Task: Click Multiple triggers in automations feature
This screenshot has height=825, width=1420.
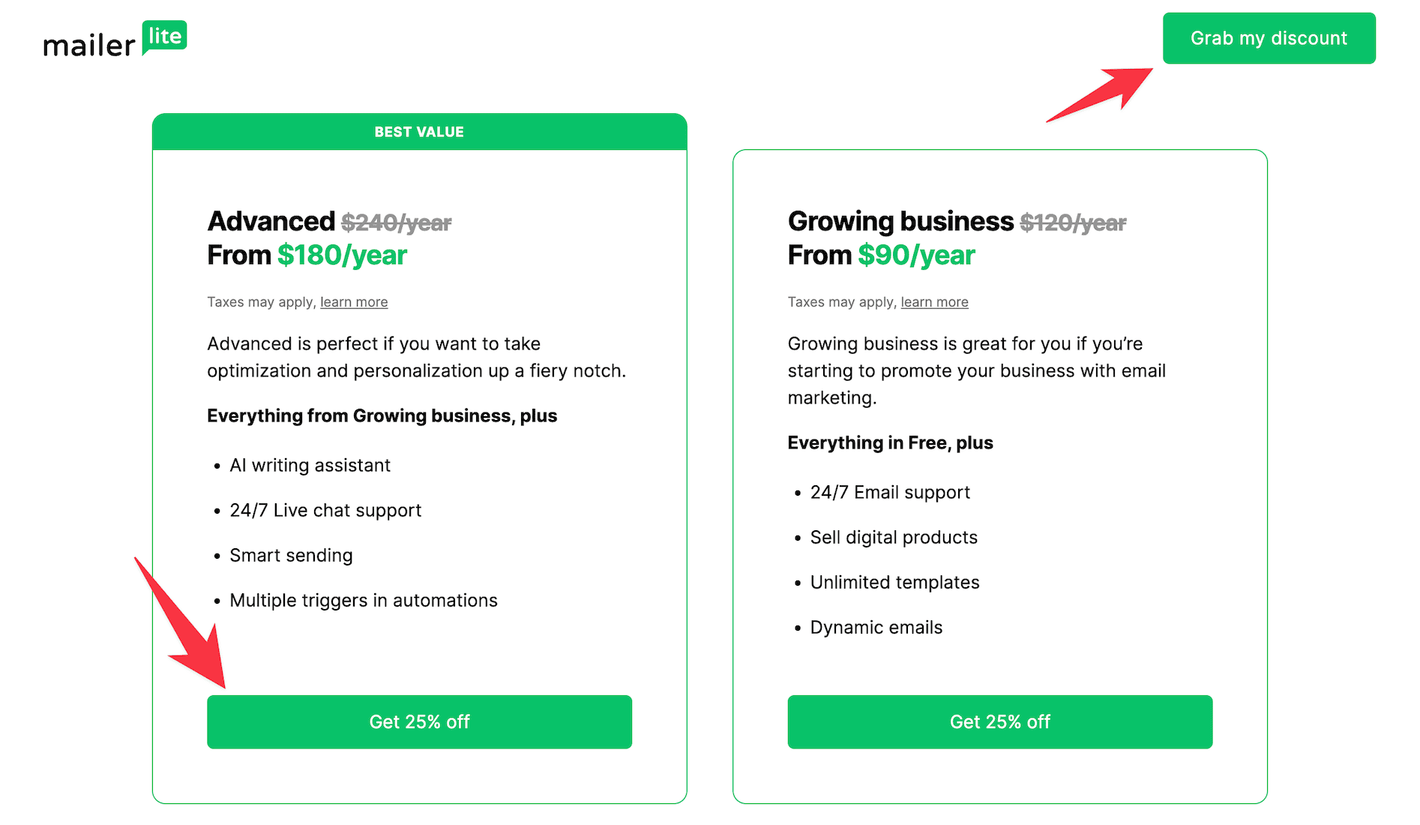Action: pyautogui.click(x=364, y=601)
